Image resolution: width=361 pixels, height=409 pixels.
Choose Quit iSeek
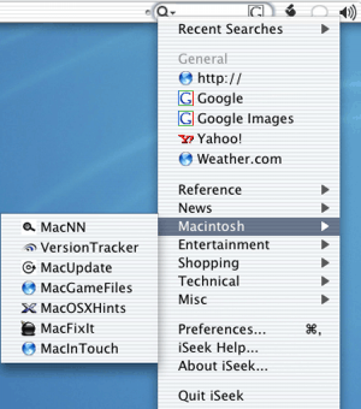click(x=249, y=396)
